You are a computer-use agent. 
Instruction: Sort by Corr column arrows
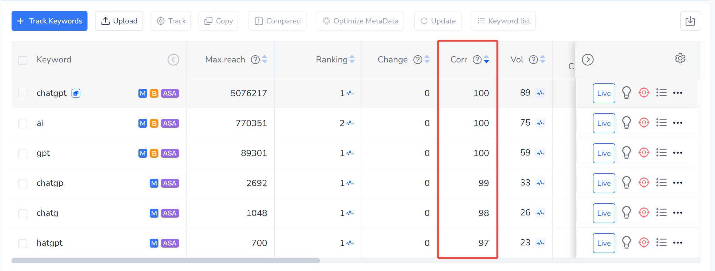coord(486,59)
